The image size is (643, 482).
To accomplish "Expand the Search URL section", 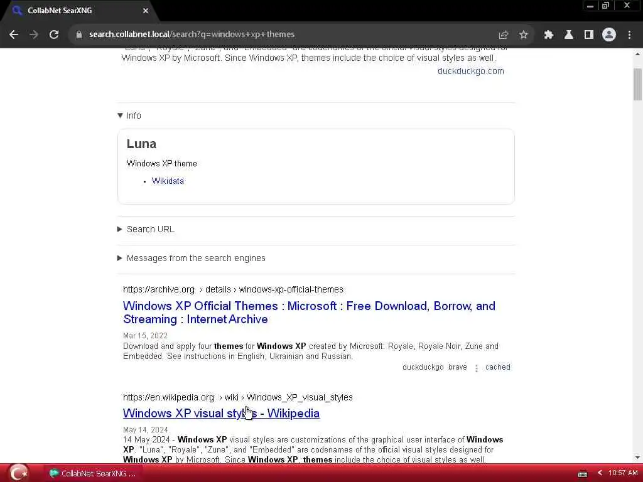I will (x=146, y=229).
